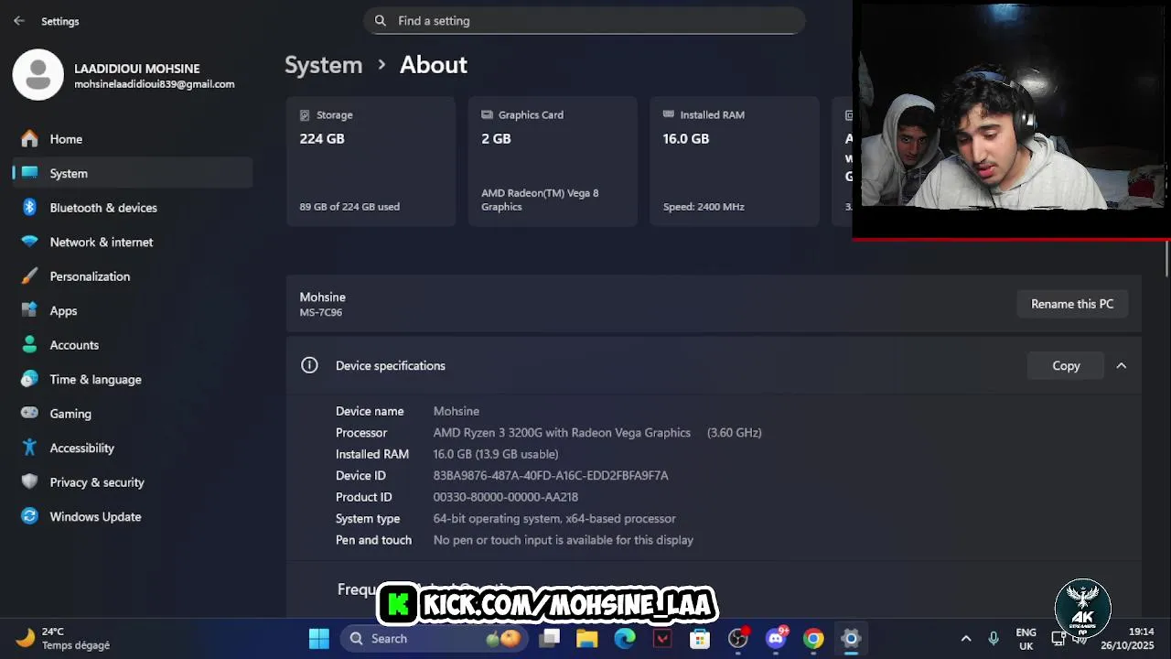Click the microphone icon in the system tray
Image resolution: width=1171 pixels, height=659 pixels.
[x=994, y=639]
